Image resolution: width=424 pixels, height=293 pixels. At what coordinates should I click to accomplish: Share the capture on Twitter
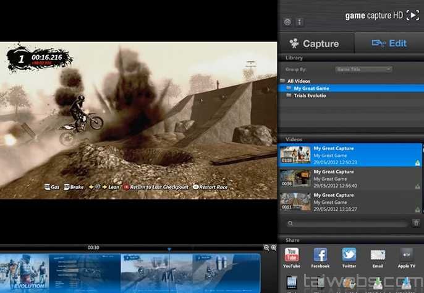(x=349, y=255)
